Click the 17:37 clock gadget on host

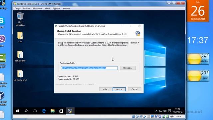[198, 40]
